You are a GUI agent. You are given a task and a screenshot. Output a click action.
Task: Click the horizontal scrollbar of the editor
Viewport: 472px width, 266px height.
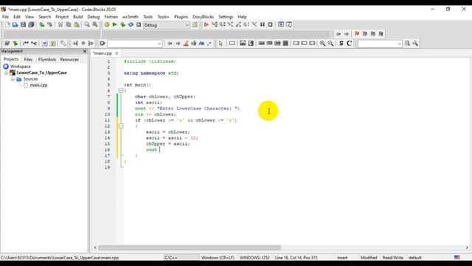[190, 248]
